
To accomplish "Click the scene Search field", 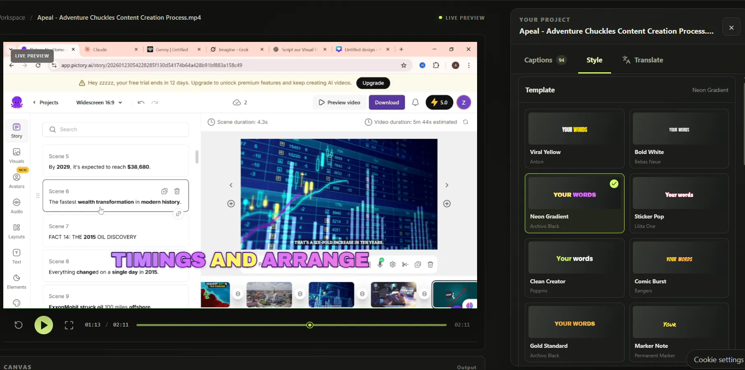I will click(115, 129).
